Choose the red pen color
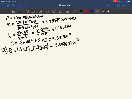132x99 pixels. 86,11
